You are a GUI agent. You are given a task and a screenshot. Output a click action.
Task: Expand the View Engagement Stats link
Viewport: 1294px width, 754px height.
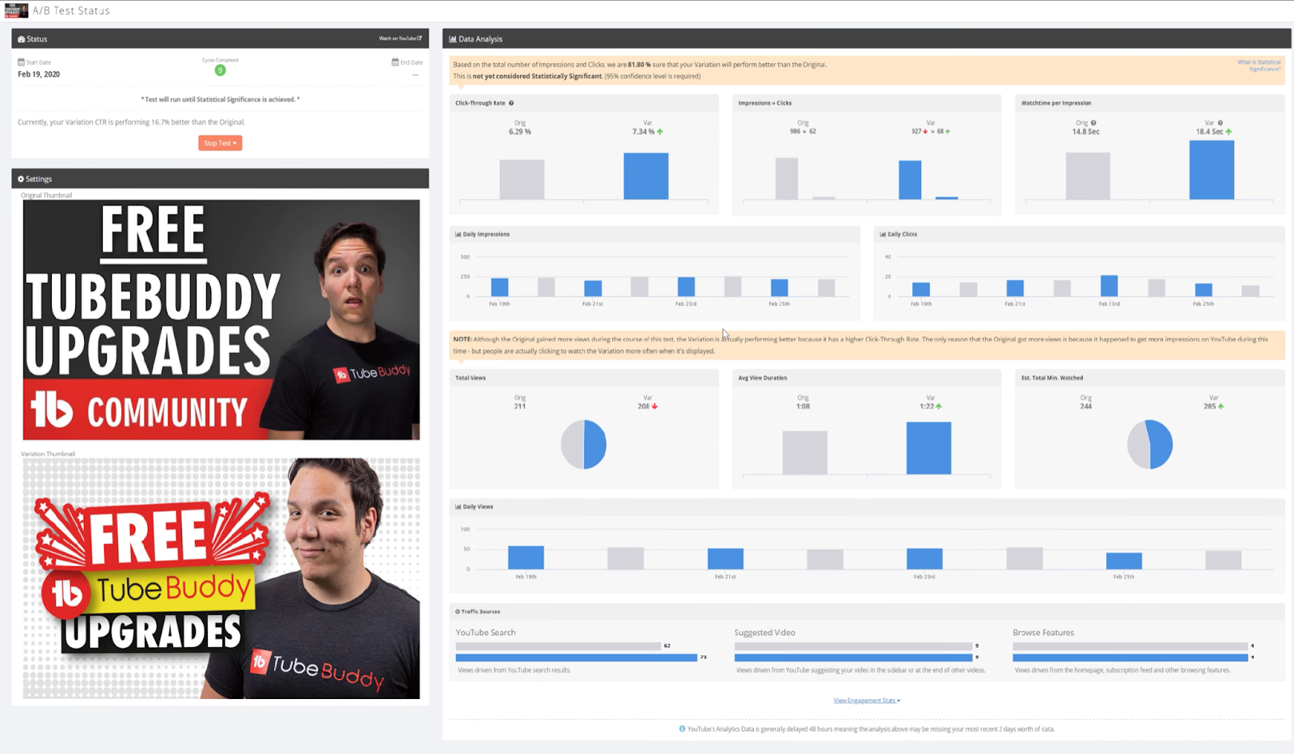pos(867,701)
